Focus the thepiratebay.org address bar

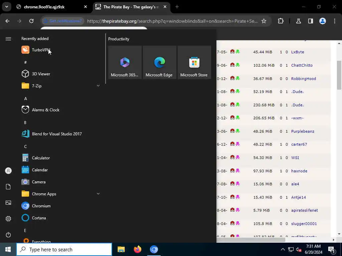point(172,21)
